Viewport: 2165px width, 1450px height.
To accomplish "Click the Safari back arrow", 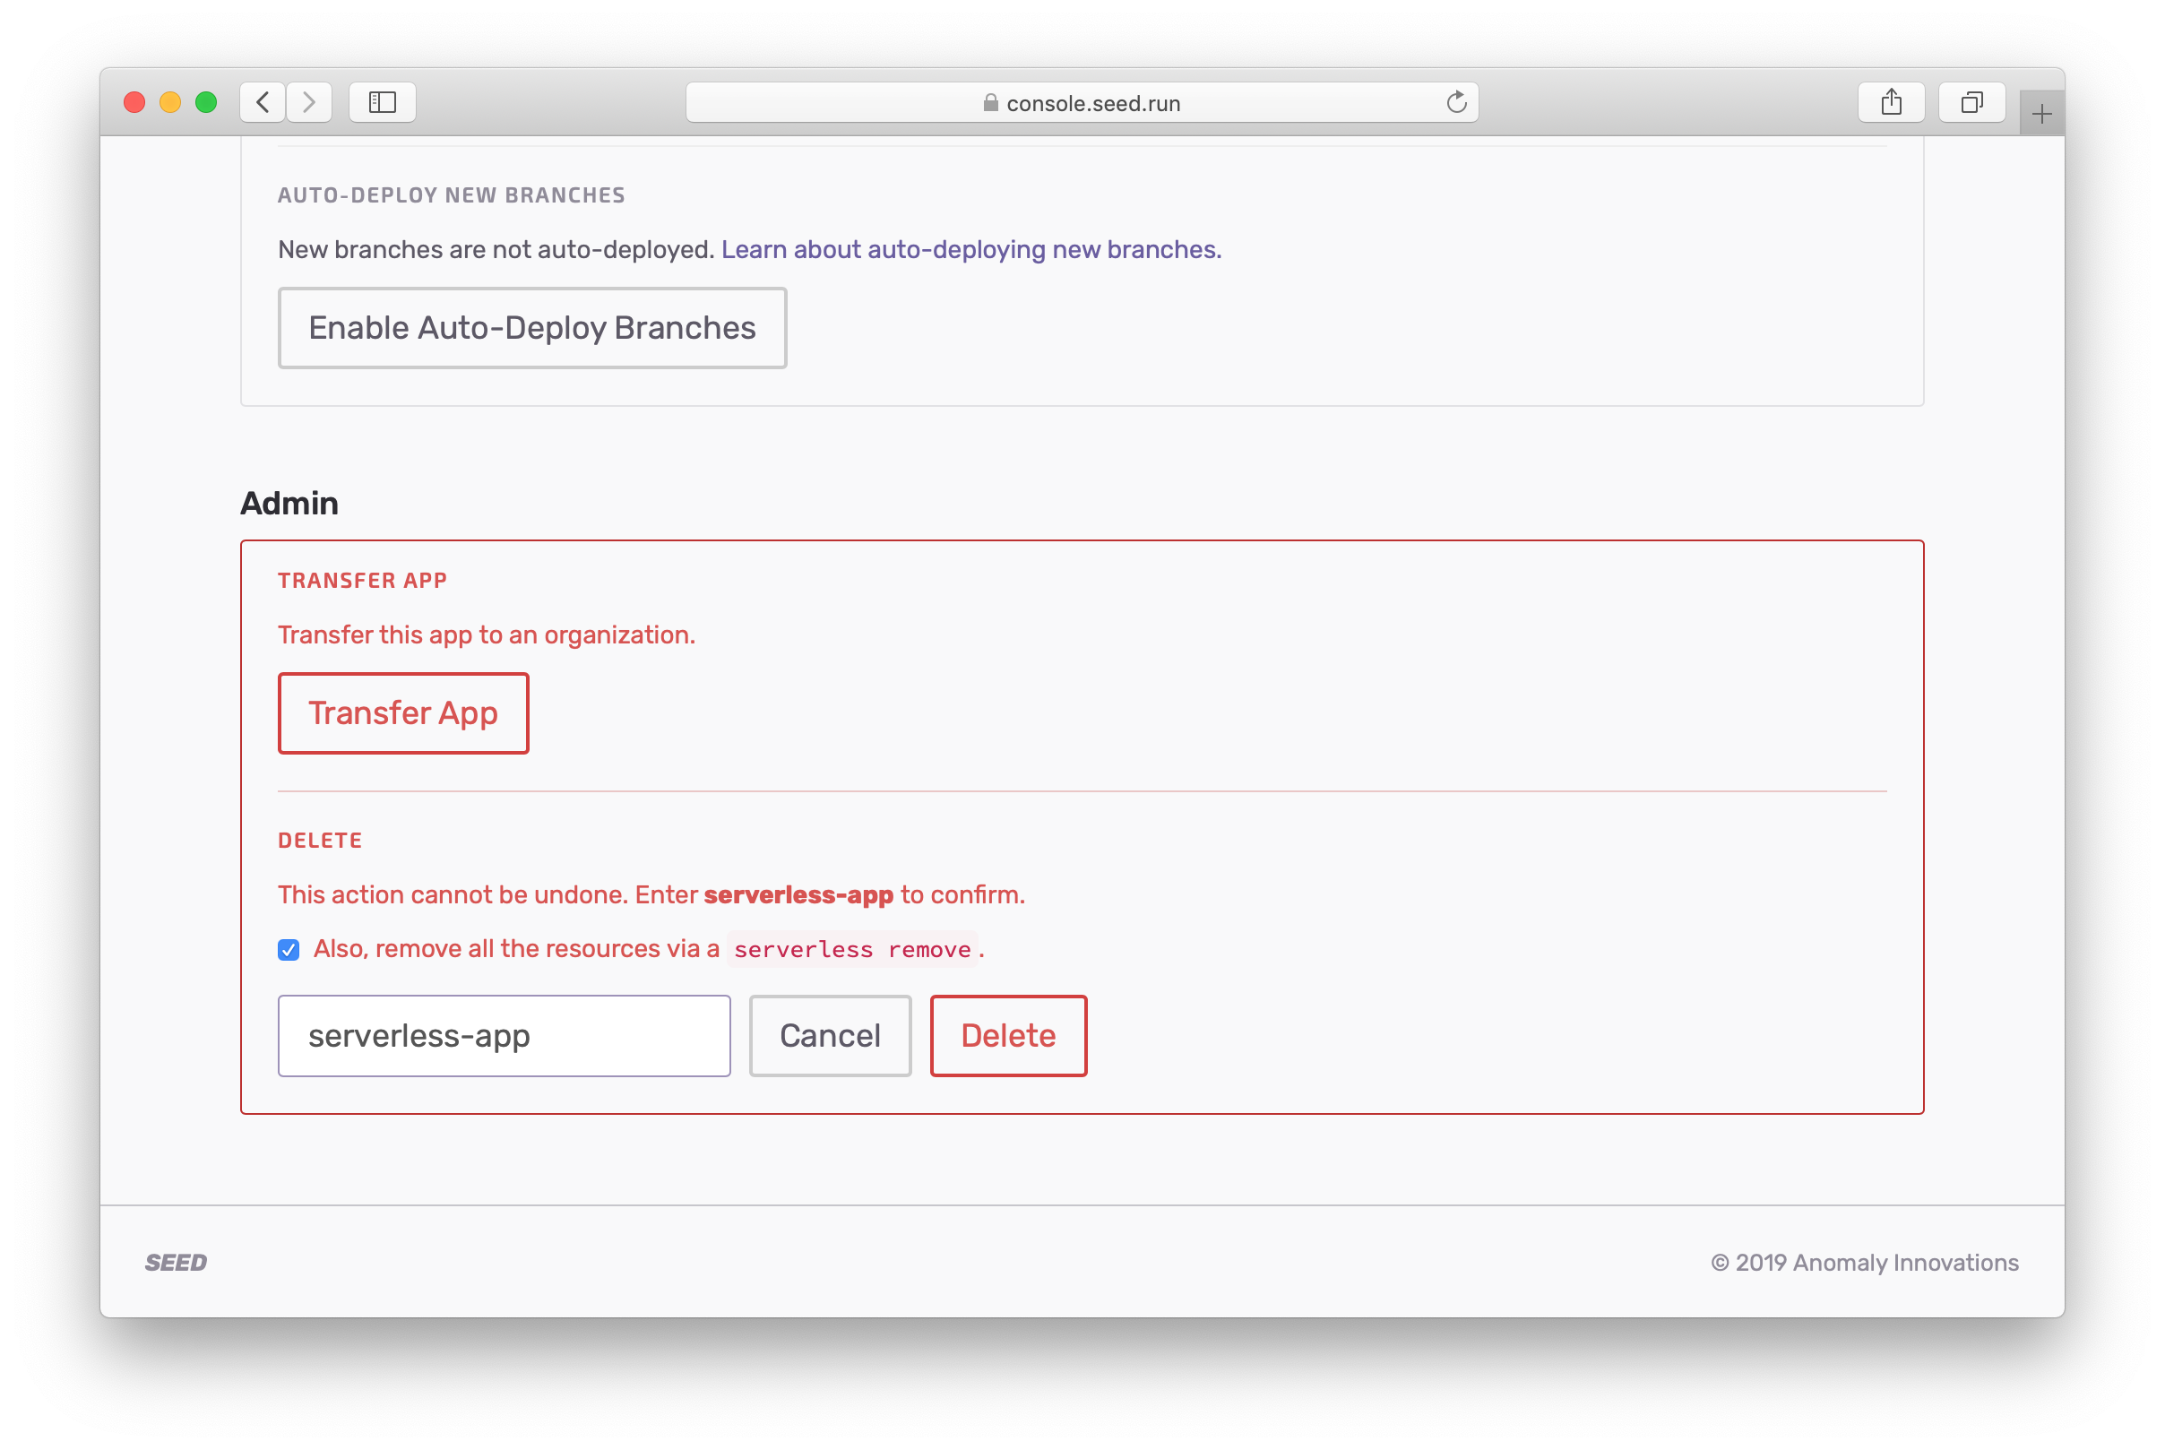I will coord(263,102).
